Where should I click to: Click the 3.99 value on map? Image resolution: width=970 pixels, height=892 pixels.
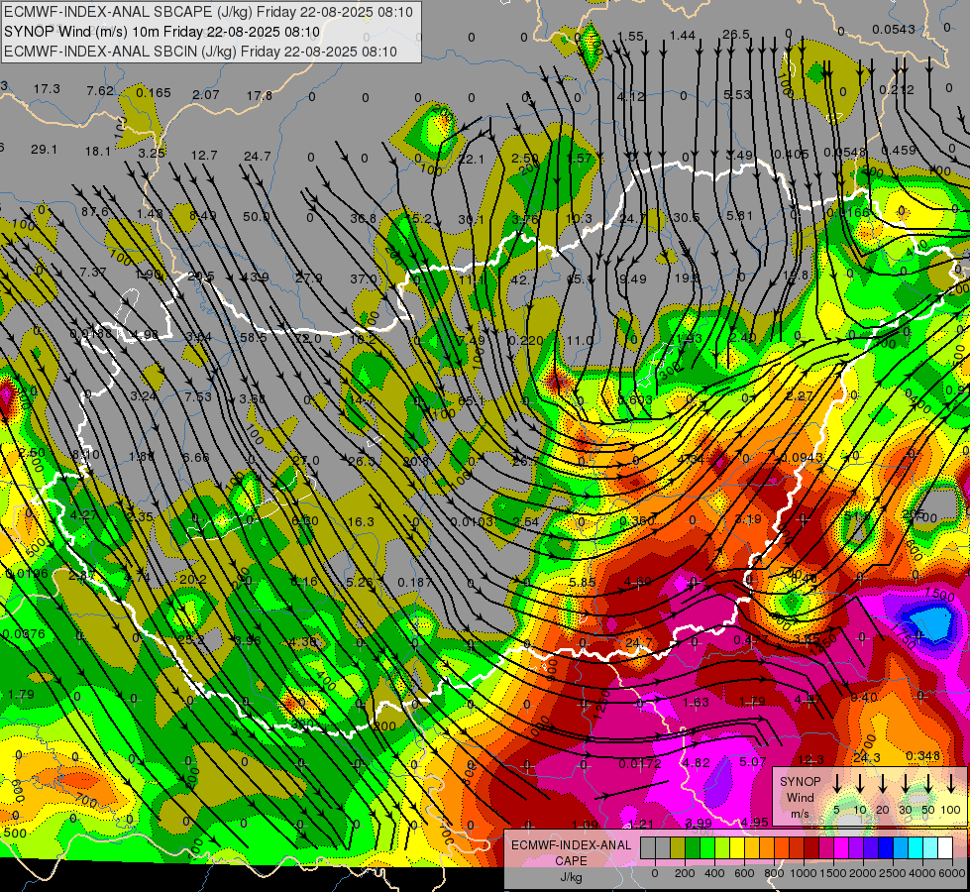point(699,824)
